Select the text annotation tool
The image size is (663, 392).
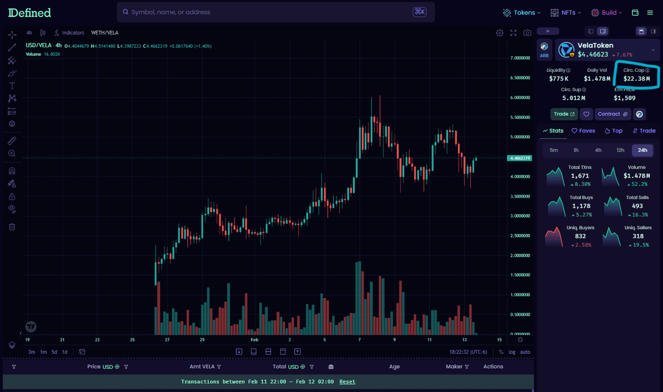(12, 86)
